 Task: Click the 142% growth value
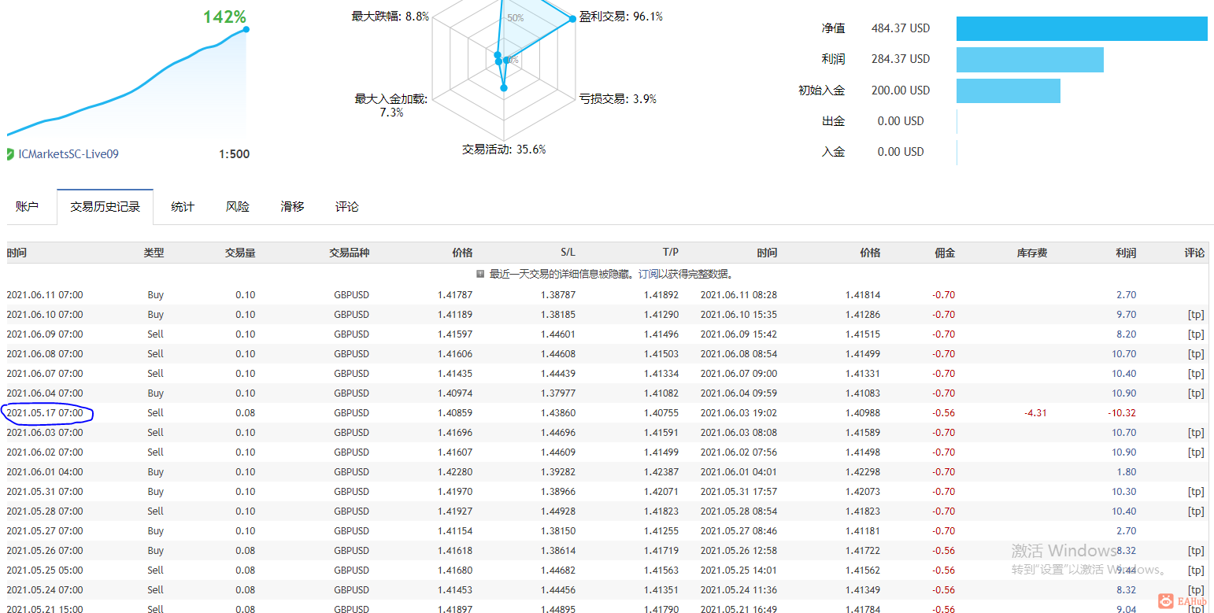click(224, 17)
